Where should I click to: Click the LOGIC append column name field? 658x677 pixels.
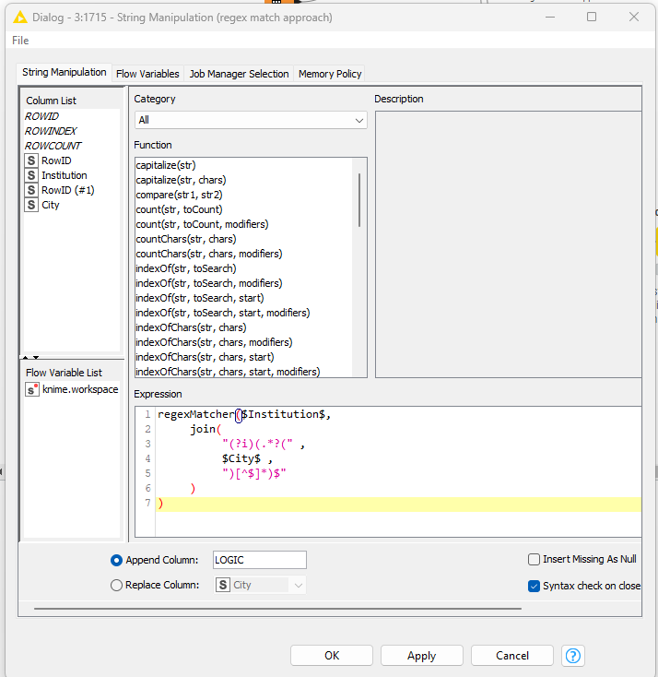point(259,560)
